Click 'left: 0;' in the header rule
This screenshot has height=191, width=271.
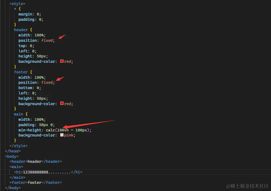(x=27, y=51)
